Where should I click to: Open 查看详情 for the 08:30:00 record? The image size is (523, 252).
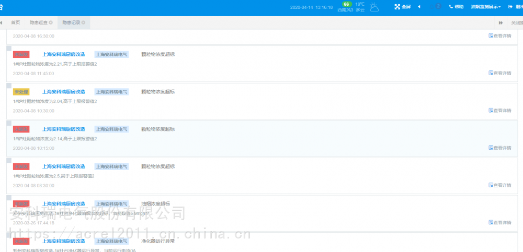click(499, 185)
